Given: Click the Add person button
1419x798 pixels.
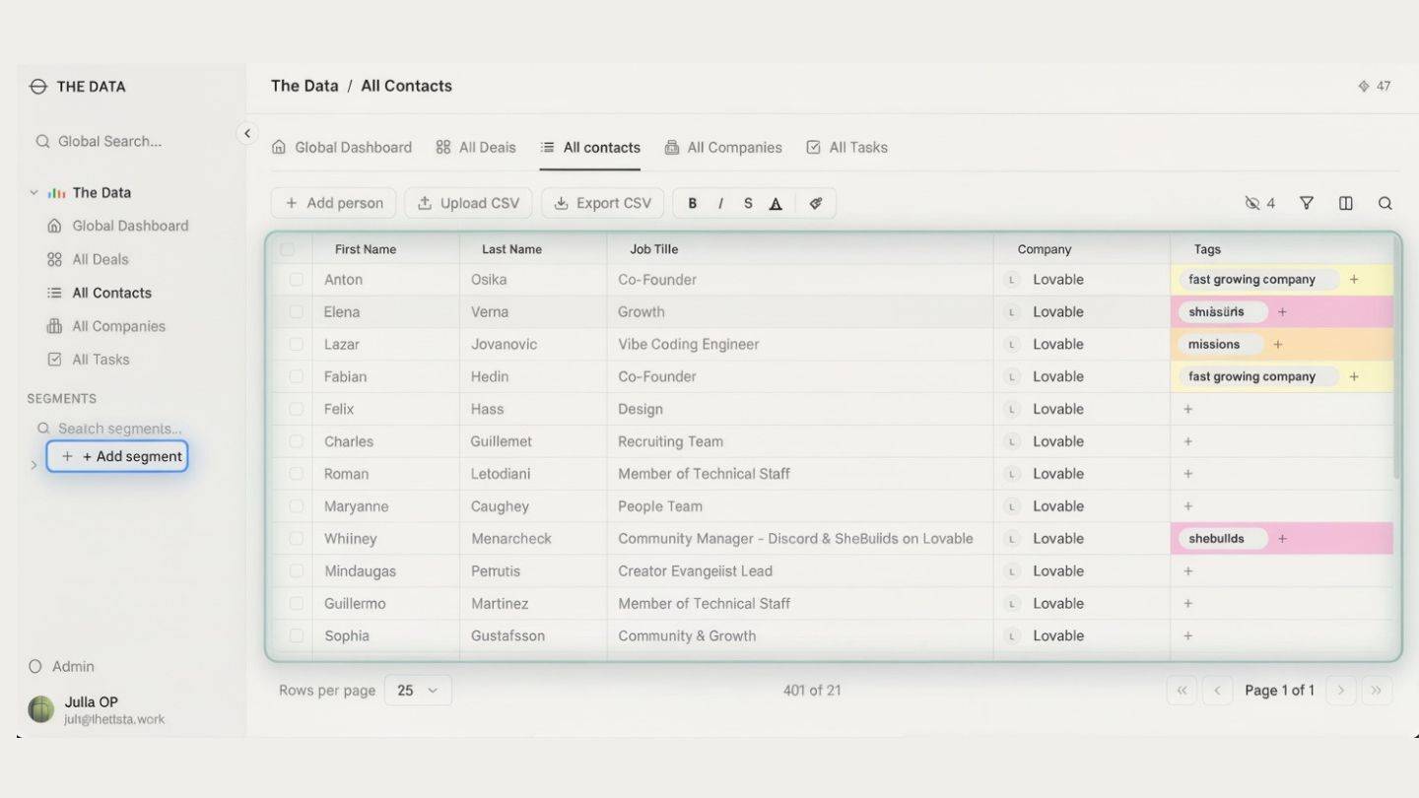Looking at the screenshot, I should [x=333, y=202].
